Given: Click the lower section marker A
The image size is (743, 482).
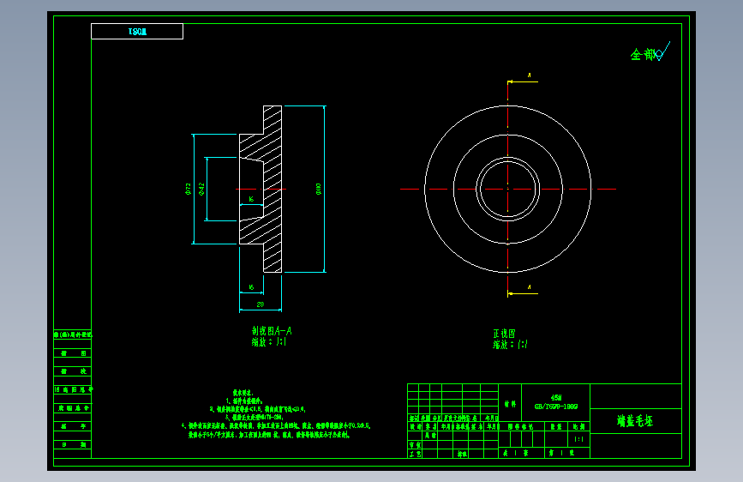Looking at the screenshot, I should (x=529, y=287).
